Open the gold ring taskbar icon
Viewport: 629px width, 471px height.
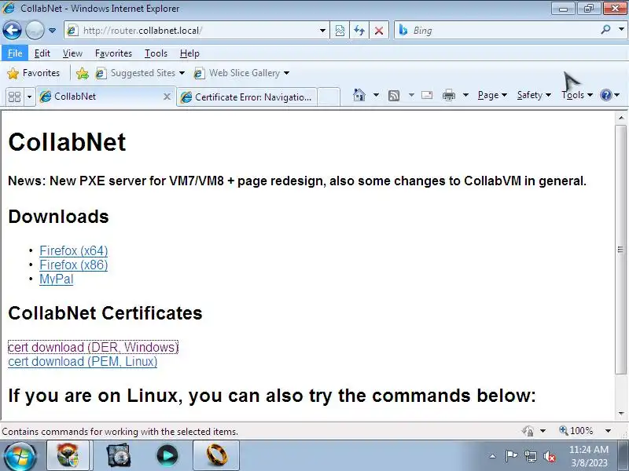216,455
